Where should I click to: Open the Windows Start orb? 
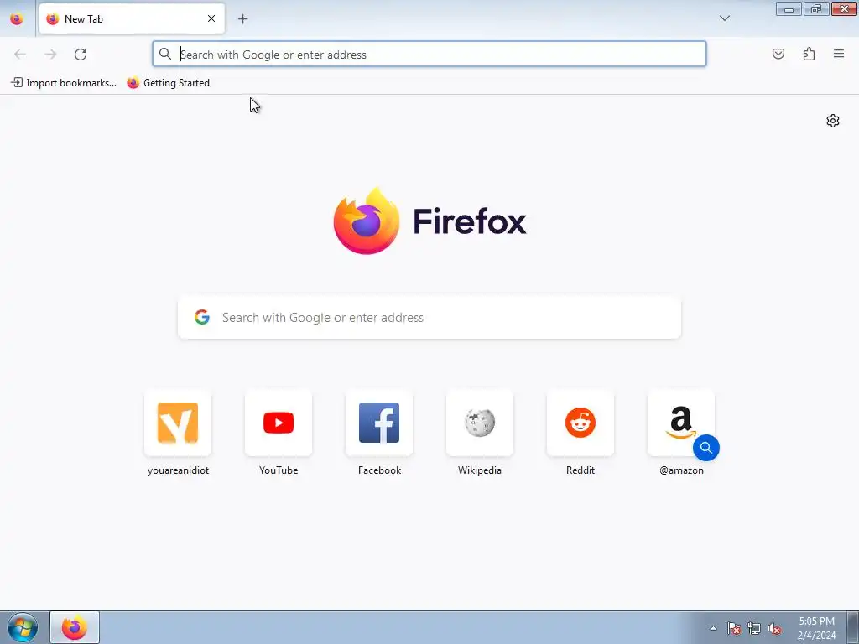pos(23,627)
